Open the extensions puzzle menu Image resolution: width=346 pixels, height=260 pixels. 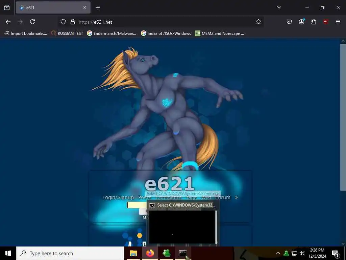(314, 22)
